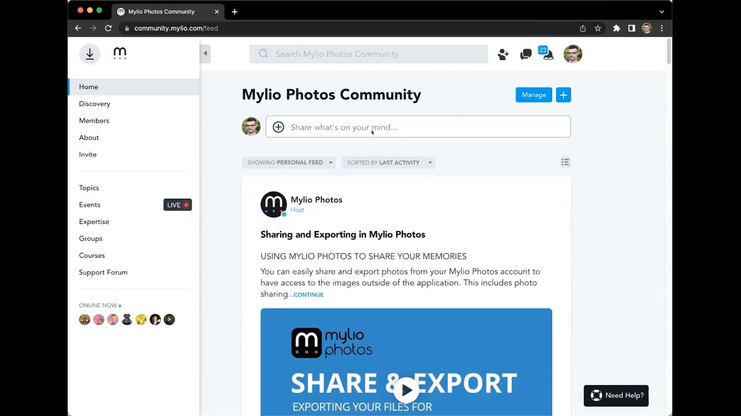Click the download arrow icon in sidebar
The width and height of the screenshot is (741, 416).
point(90,54)
